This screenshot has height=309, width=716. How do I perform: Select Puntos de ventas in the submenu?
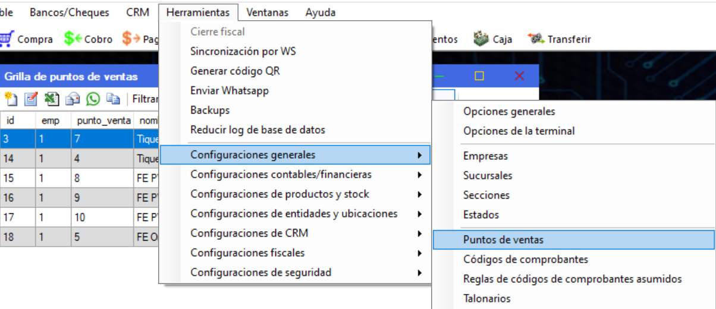(503, 240)
